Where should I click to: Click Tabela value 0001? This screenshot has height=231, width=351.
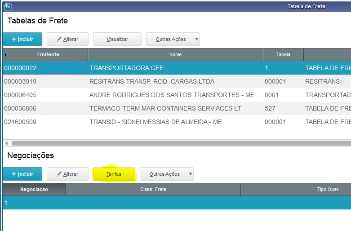coord(284,95)
